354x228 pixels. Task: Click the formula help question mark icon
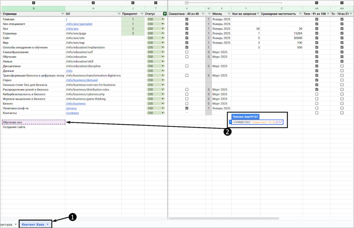(x=230, y=122)
